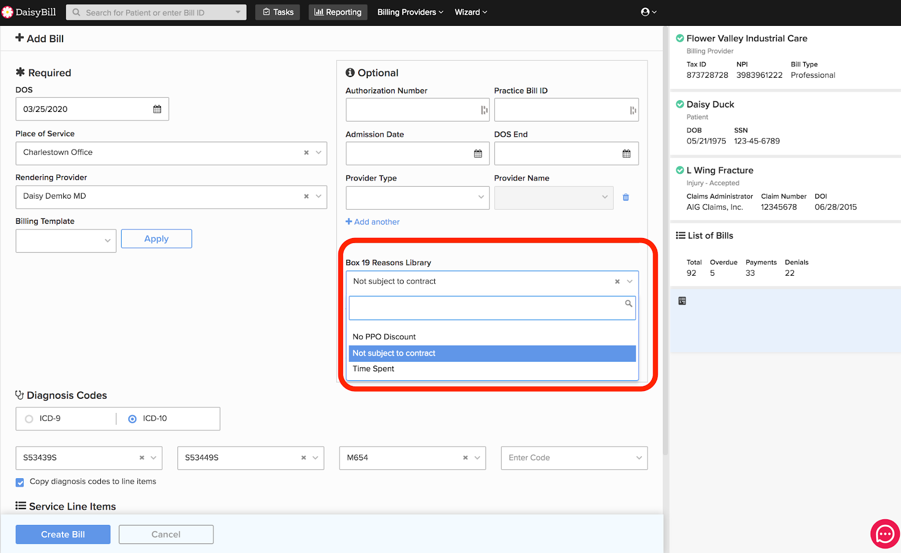Click Add another provider link
The image size is (901, 553).
coord(372,222)
